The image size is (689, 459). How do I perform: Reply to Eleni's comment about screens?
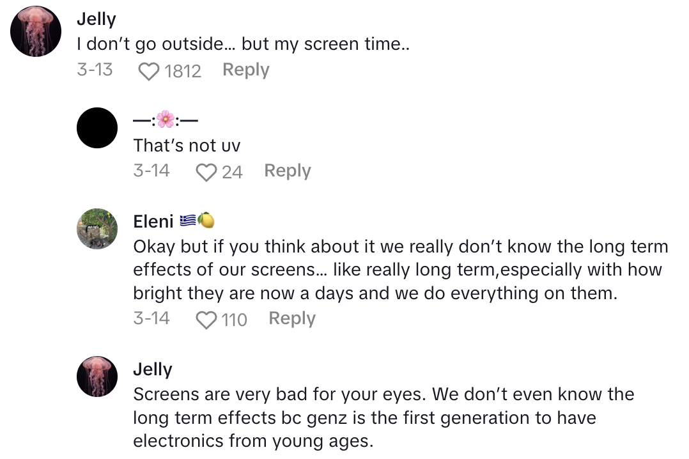coord(291,318)
